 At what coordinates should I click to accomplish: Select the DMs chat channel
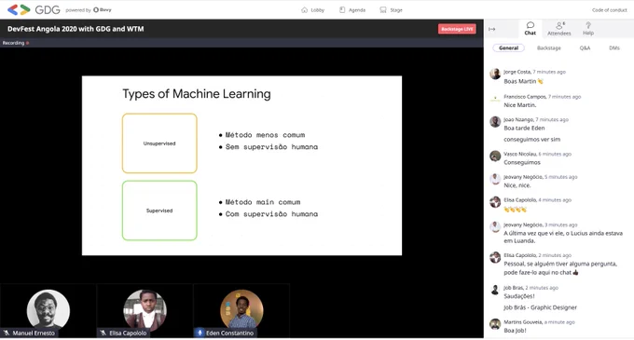point(614,48)
